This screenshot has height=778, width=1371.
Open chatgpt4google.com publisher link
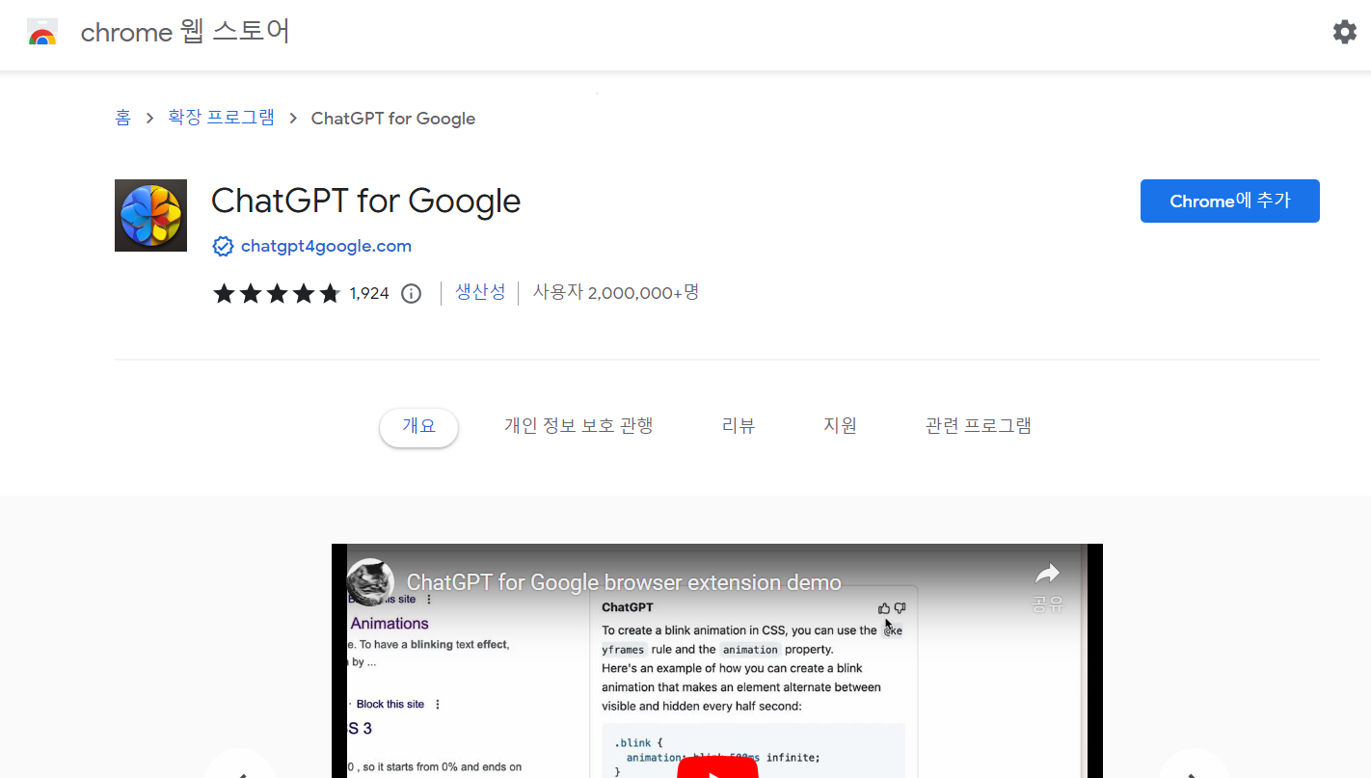pos(326,246)
